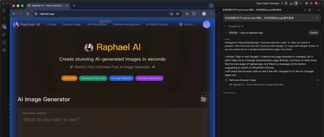This screenshot has height=137, width=324.
Task: Click Retrieved Browser Pages label
Action: click(243, 80)
